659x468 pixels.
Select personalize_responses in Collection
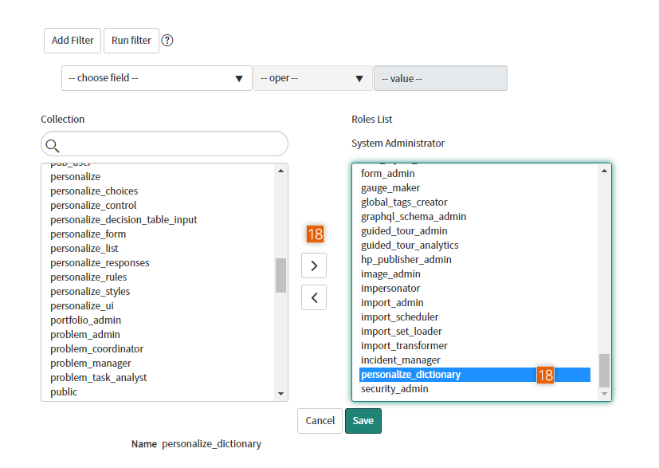click(100, 263)
